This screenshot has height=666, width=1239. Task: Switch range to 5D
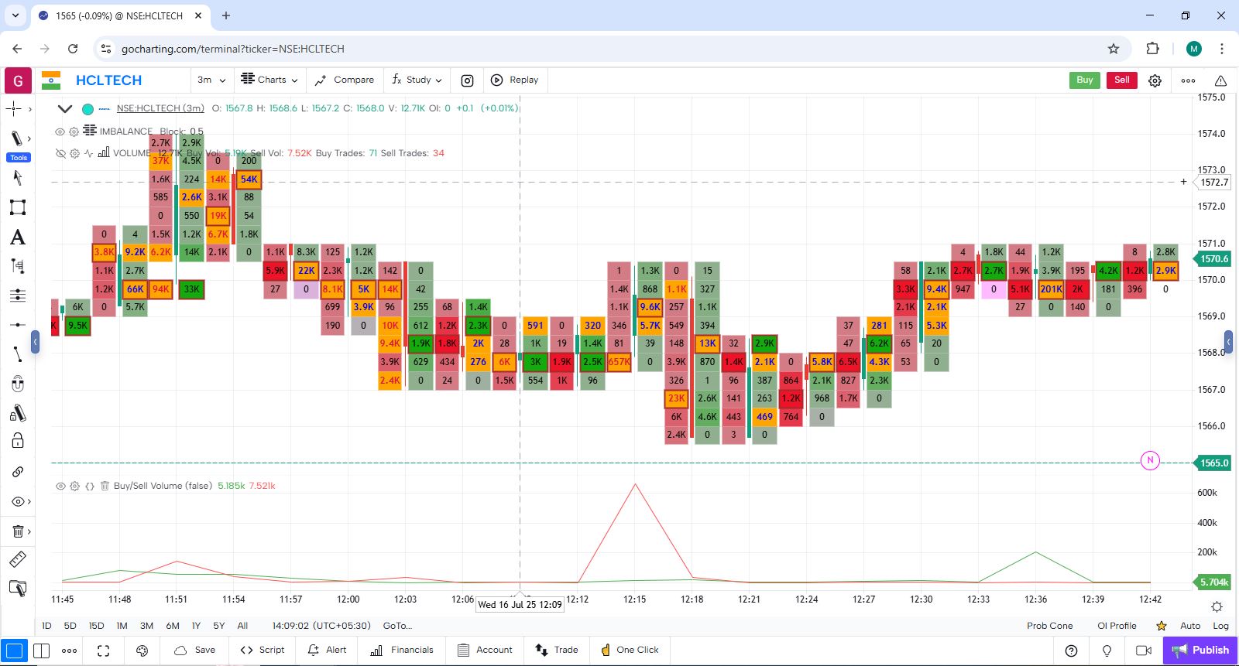70,626
